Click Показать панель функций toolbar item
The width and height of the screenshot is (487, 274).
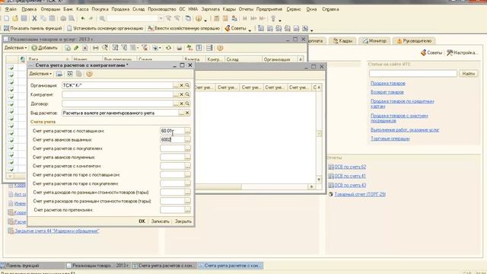33,28
